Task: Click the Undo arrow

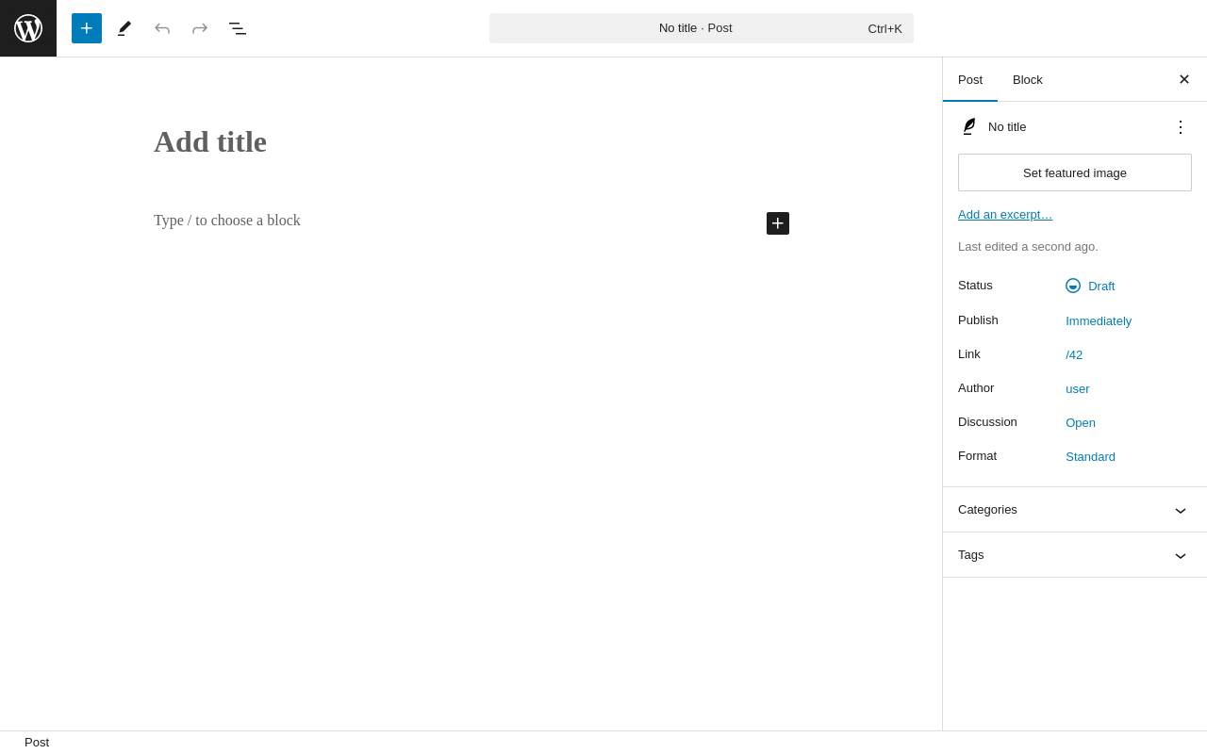Action: point(162,28)
